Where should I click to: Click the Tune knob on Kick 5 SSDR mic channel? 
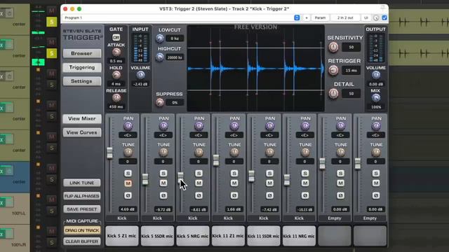point(163,153)
